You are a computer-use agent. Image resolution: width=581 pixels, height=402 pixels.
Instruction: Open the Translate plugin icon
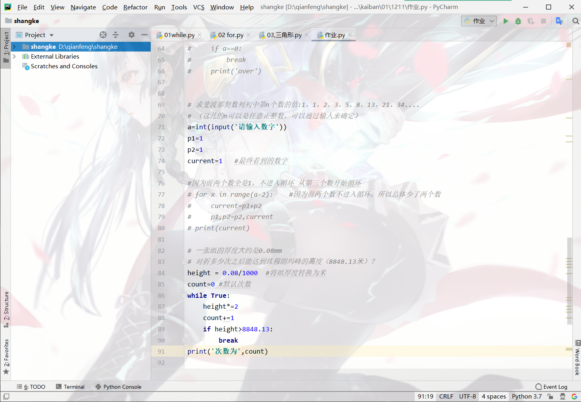tap(560, 21)
